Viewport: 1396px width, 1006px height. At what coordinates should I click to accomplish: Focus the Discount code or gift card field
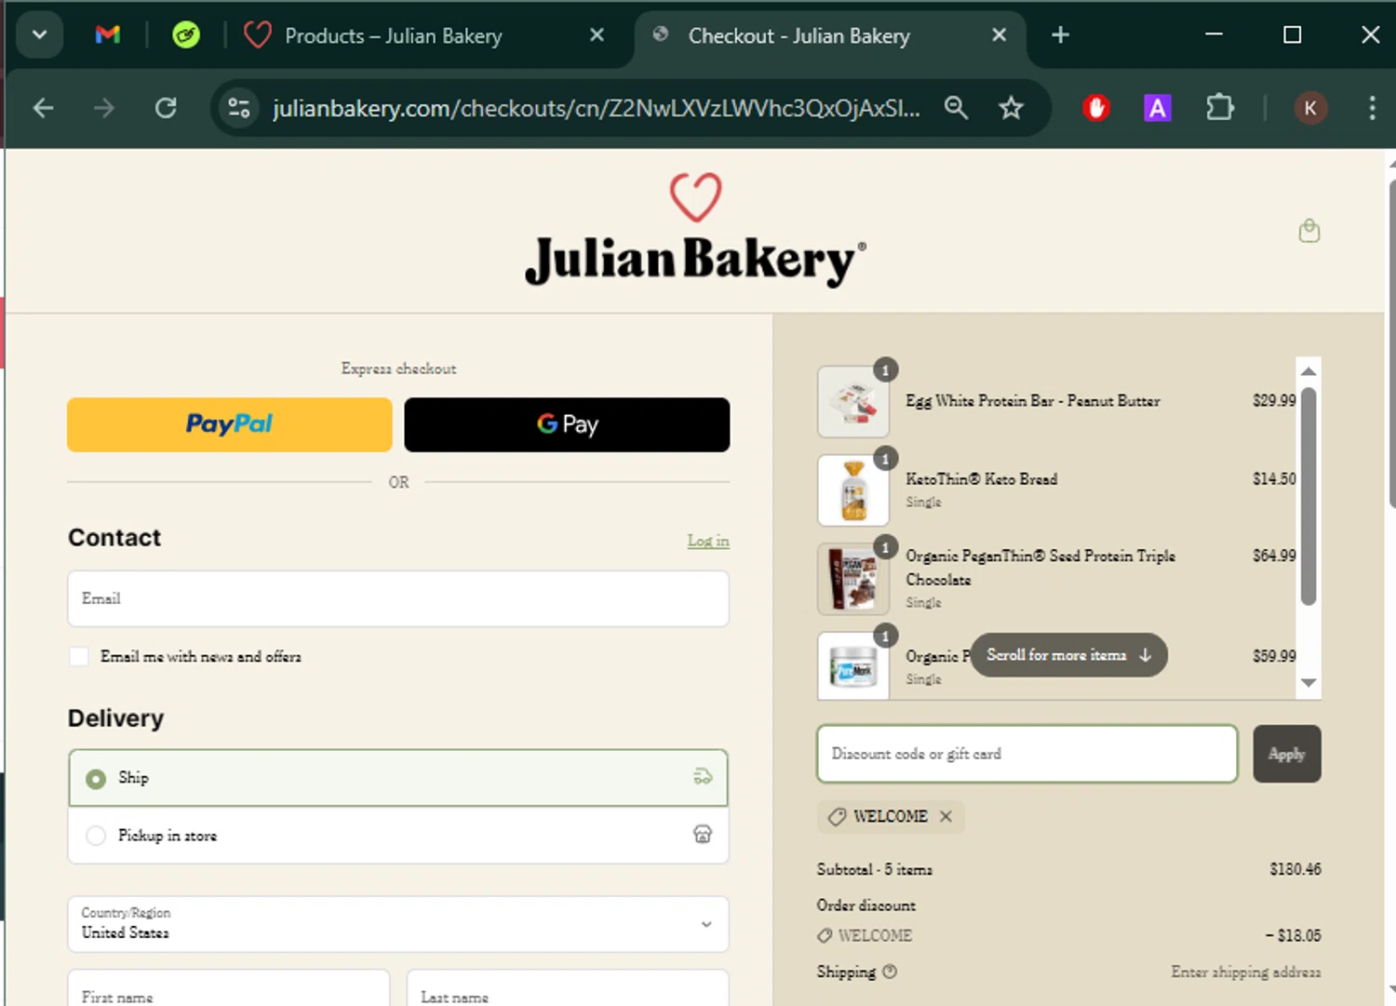click(x=1027, y=754)
